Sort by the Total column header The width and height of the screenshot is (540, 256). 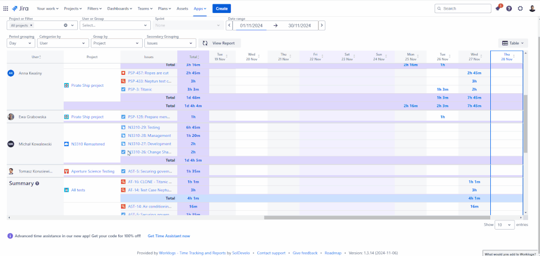193,57
